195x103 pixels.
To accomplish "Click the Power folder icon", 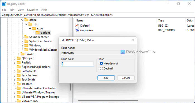I will tap(22, 54).
